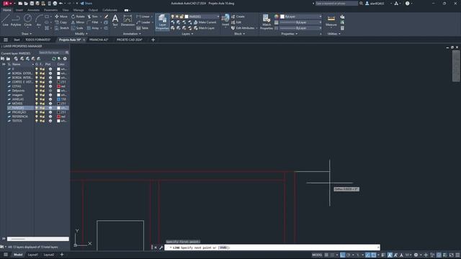461x259 pixels.
Task: Toggle on/off bulb for MÓVEIS layer
Action: pos(37,104)
